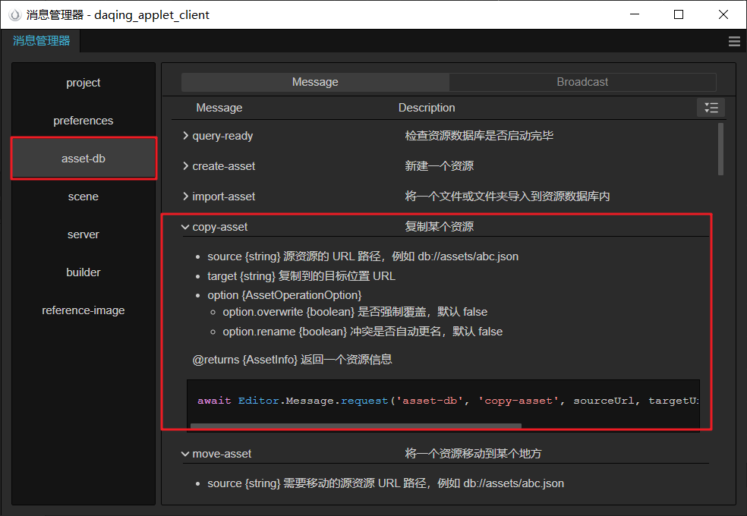The width and height of the screenshot is (747, 516).
Task: Click the 'option {AssetOperationOption}' line
Action: 285,295
